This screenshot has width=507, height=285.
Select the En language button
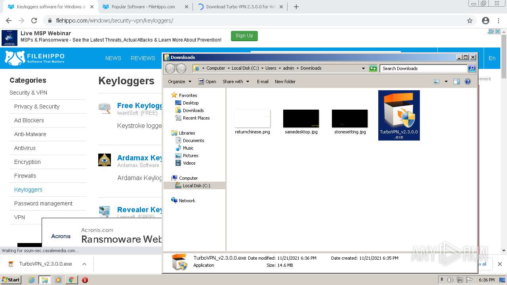click(x=492, y=58)
